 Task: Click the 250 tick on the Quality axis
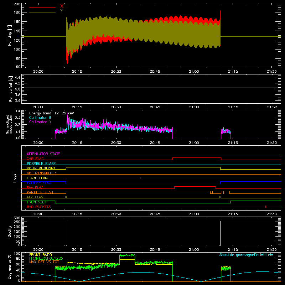click(17, 222)
